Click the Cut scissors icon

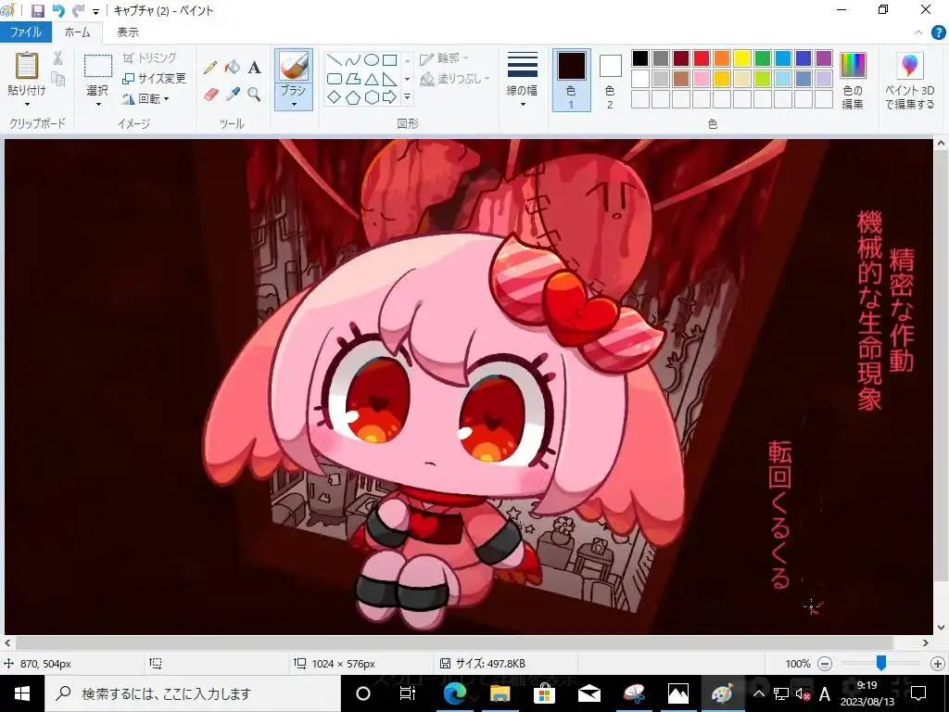(58, 58)
